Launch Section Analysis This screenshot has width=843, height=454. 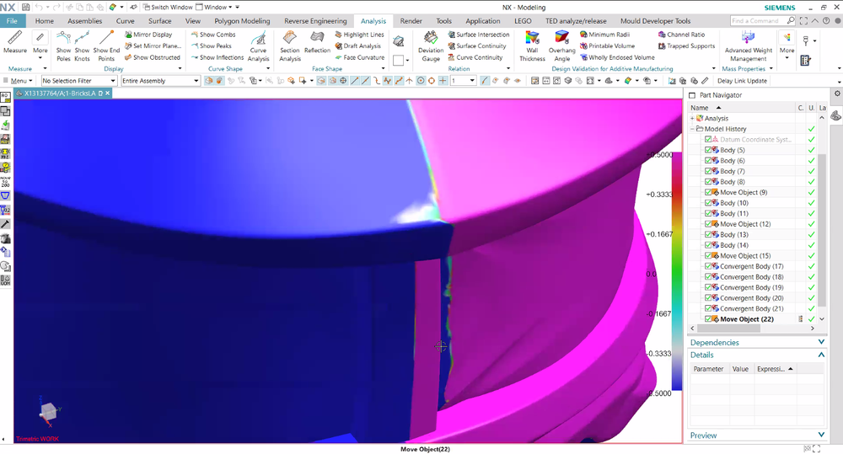[290, 45]
